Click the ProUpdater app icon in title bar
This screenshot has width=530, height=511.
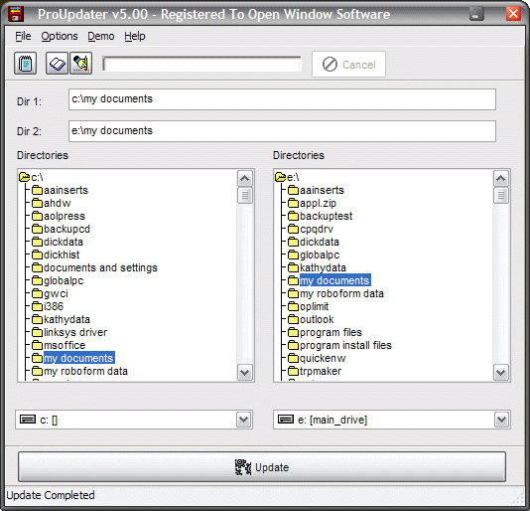tap(16, 14)
